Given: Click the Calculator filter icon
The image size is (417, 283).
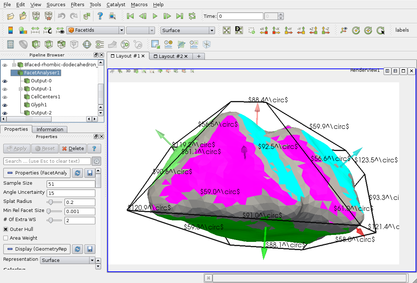Looking at the screenshot, I should (x=11, y=44).
